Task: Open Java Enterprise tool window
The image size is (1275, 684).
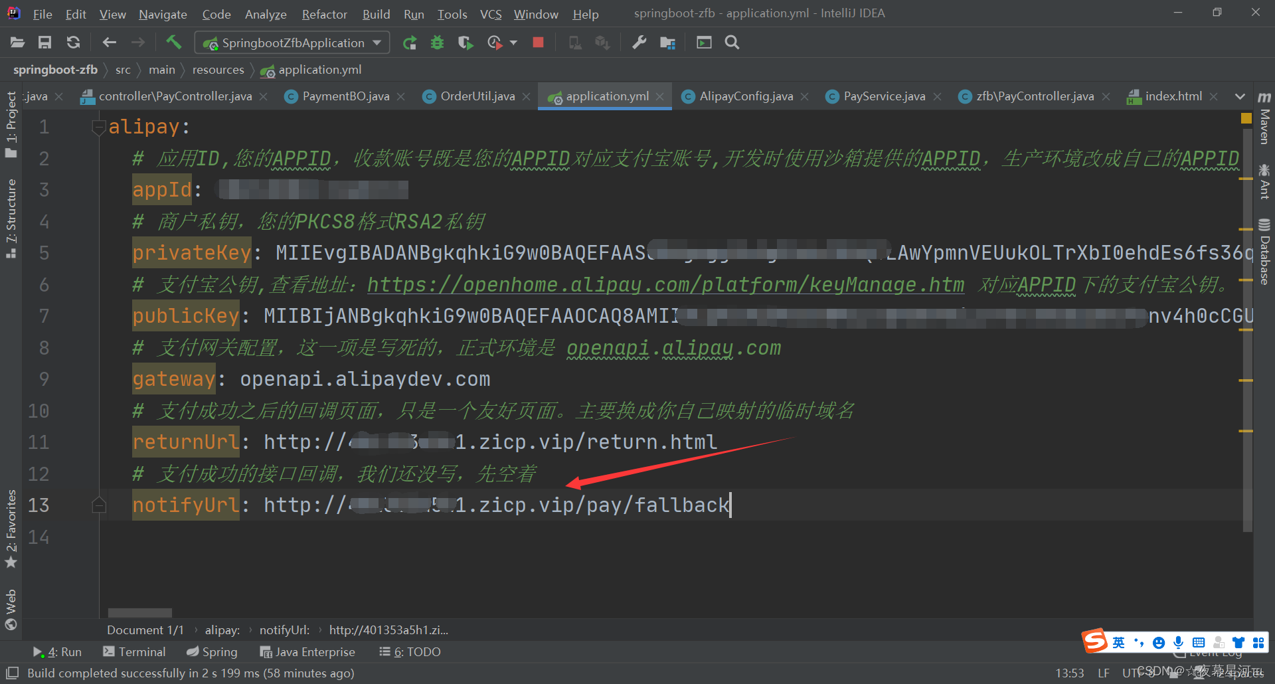Action: point(307,652)
